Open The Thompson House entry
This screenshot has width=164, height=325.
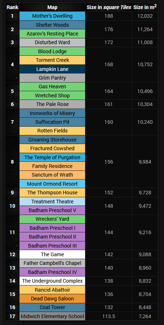[52, 193]
